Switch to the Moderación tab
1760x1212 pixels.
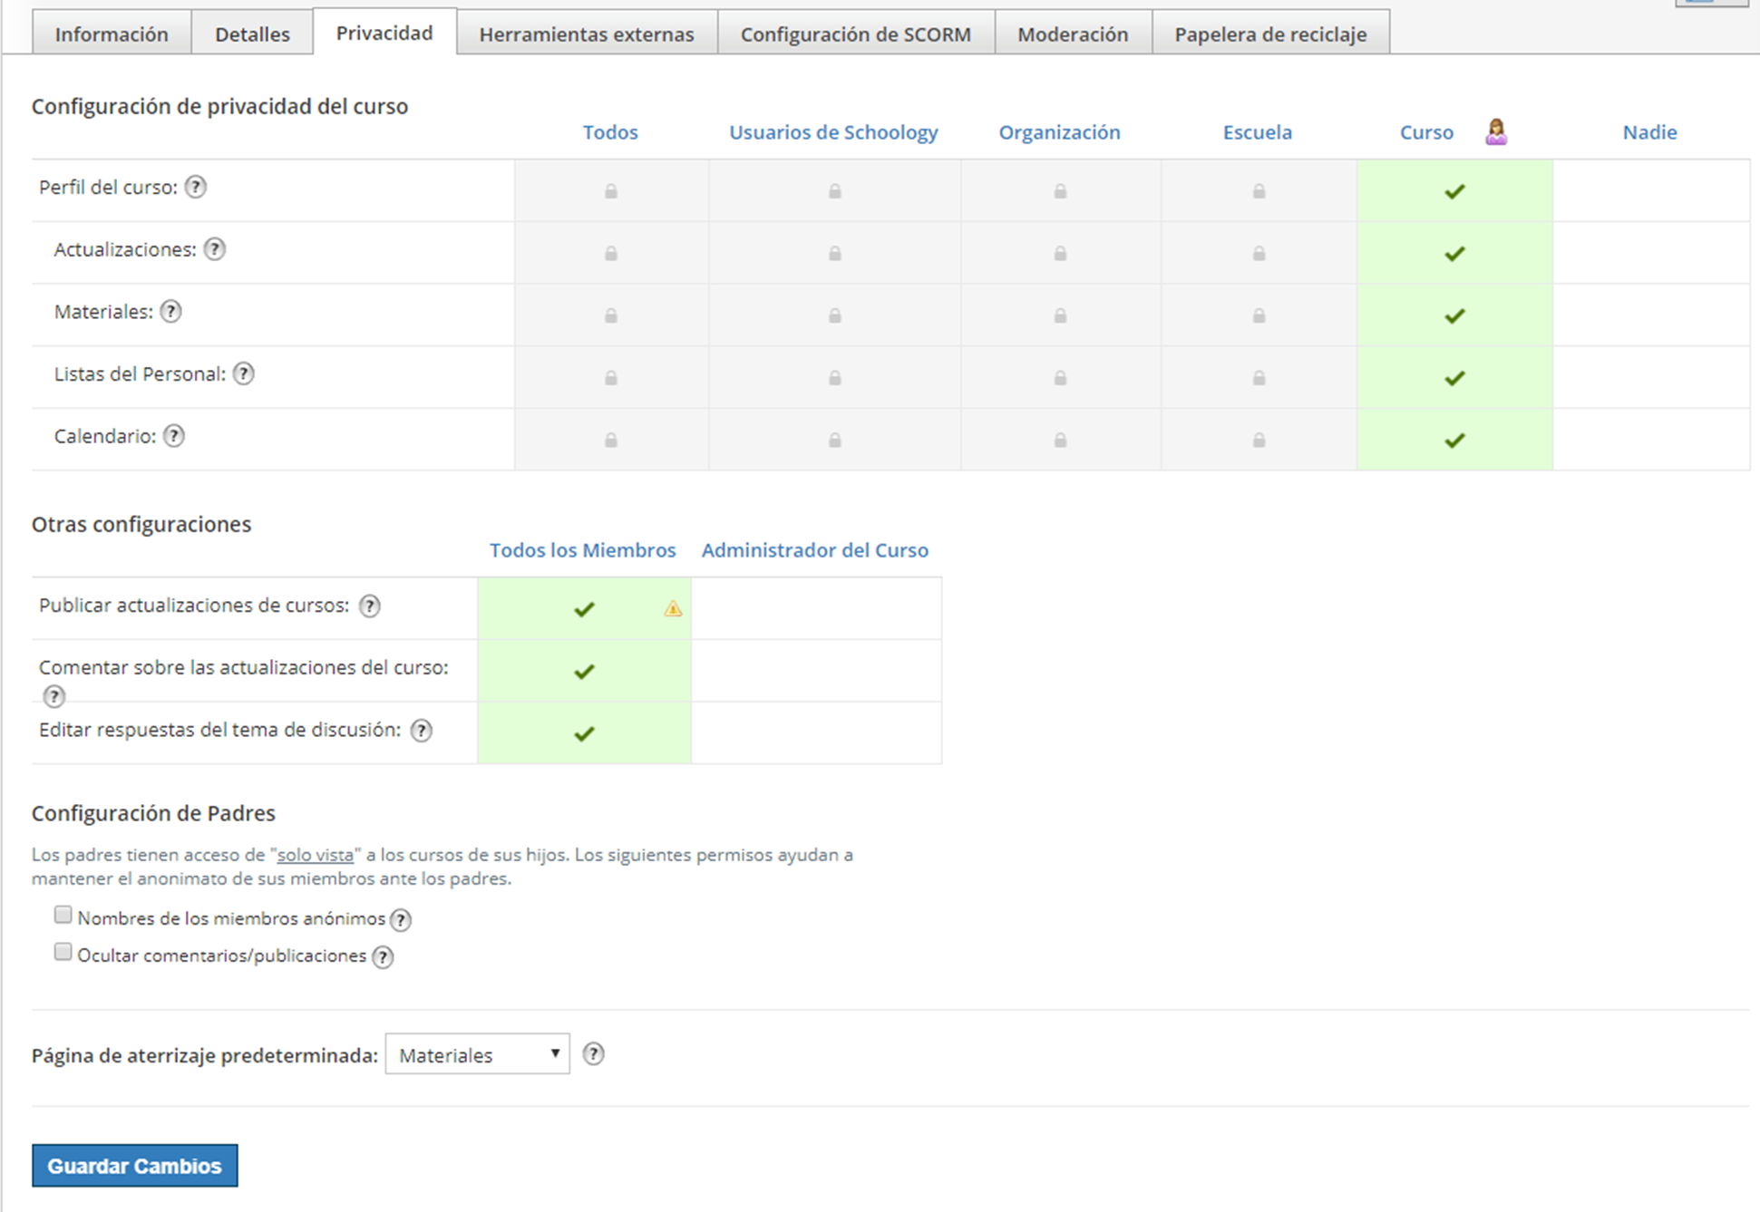(x=1073, y=34)
